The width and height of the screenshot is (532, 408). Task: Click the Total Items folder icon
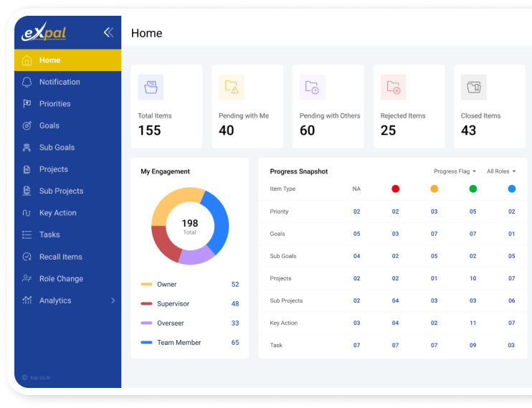tap(151, 87)
